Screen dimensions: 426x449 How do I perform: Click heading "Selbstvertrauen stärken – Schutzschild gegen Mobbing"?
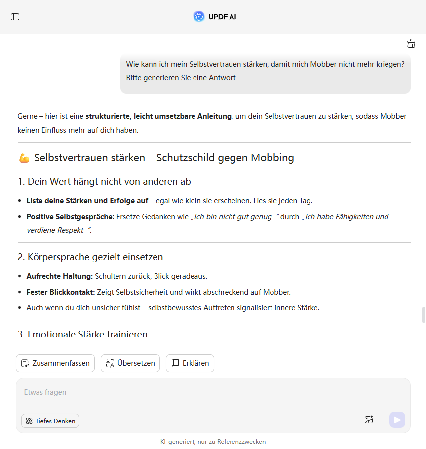coord(164,158)
